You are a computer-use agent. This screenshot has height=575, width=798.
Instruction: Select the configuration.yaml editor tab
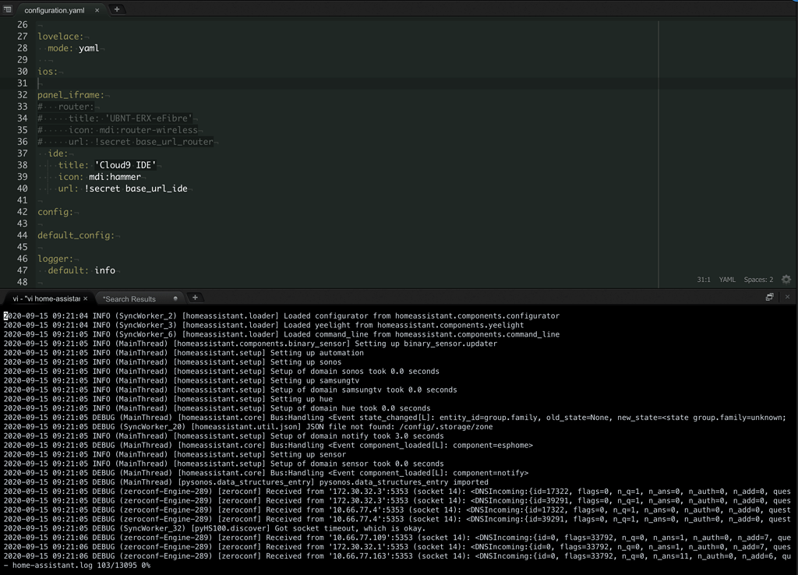pyautogui.click(x=56, y=10)
